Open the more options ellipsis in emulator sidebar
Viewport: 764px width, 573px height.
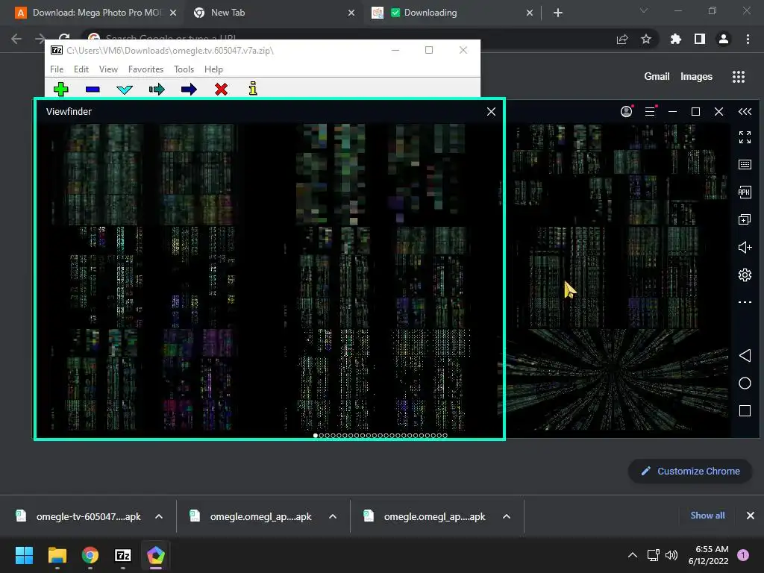745,302
